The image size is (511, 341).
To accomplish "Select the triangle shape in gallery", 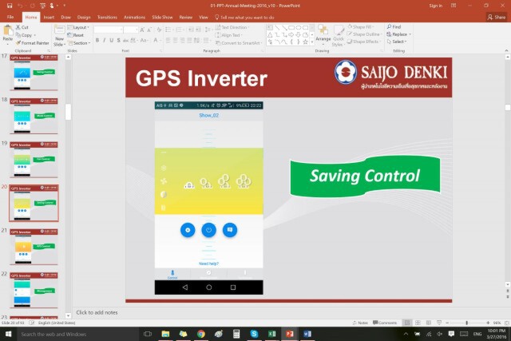I will (x=270, y=35).
